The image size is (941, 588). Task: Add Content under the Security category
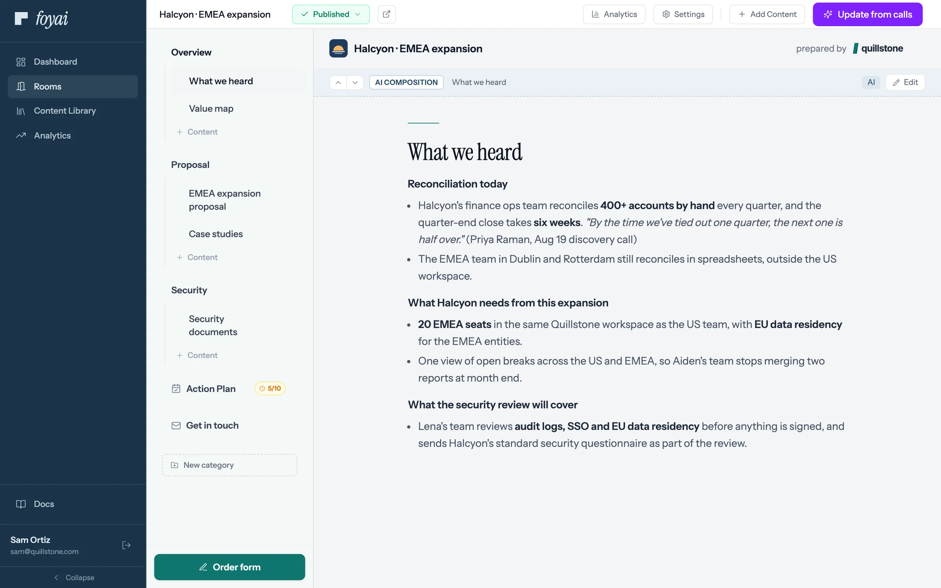coord(197,356)
